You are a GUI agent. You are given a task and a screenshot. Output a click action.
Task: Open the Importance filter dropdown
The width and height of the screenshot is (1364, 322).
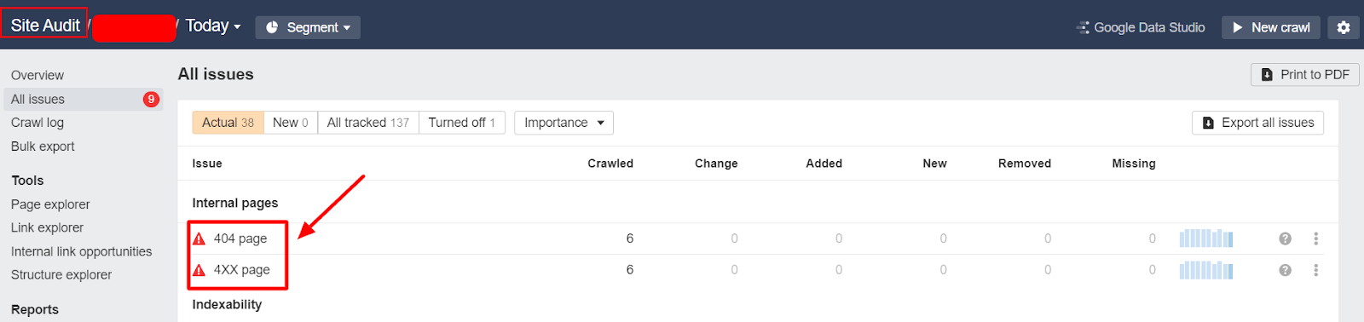(x=564, y=123)
